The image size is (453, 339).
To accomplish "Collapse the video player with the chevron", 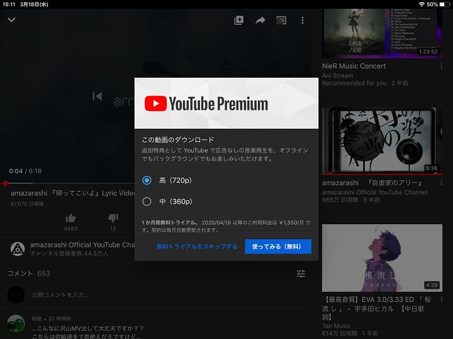I will pyautogui.click(x=11, y=20).
